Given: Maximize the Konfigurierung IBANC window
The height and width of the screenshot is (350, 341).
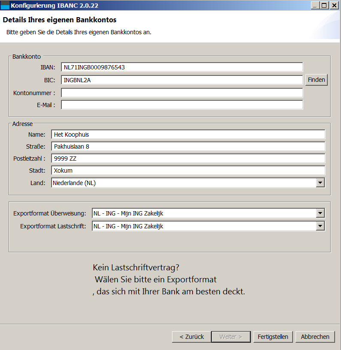Looking at the screenshot, I should point(324,6).
